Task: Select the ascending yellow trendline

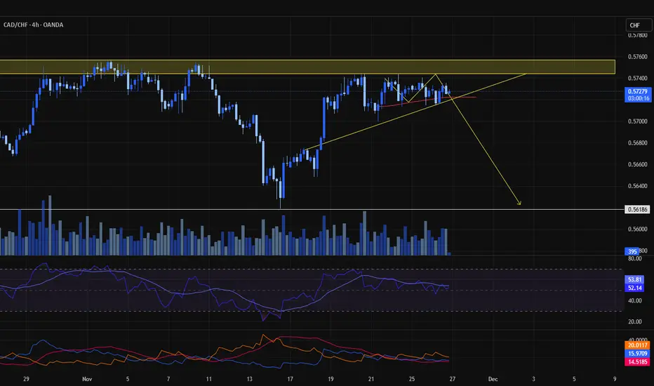Action: pos(415,112)
